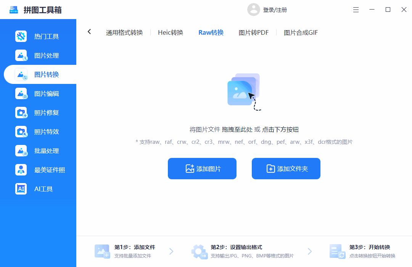This screenshot has width=412, height=267.
Task: Click 第2步：设置输出格式 heading
Action: coord(236,247)
